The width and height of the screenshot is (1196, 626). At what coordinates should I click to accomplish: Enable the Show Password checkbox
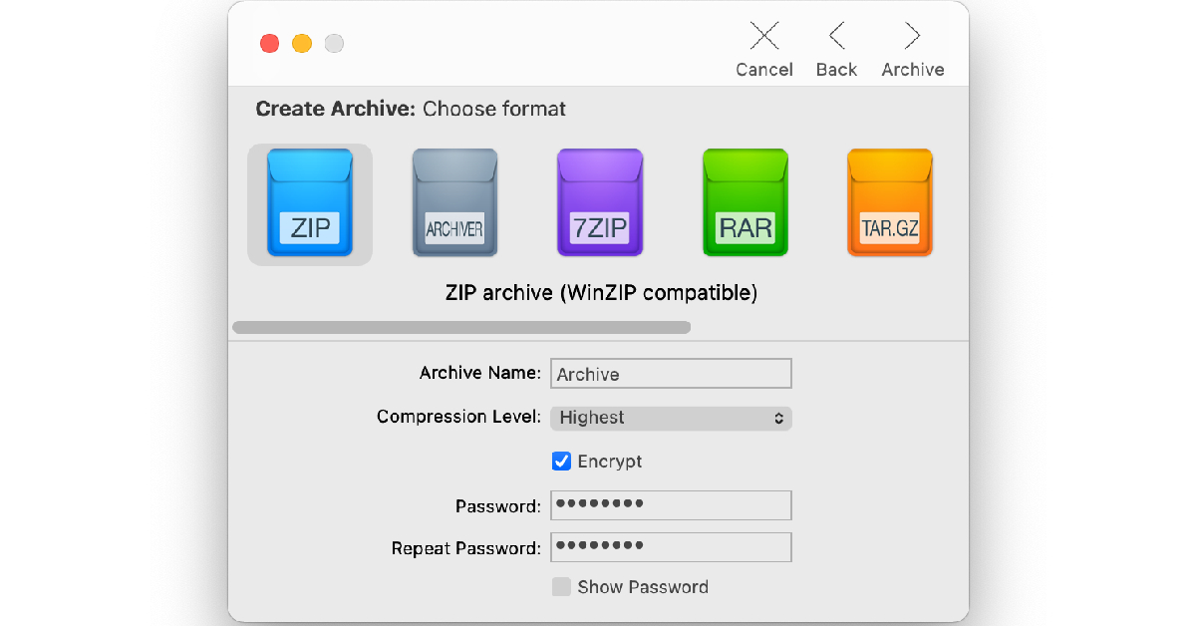pos(561,587)
